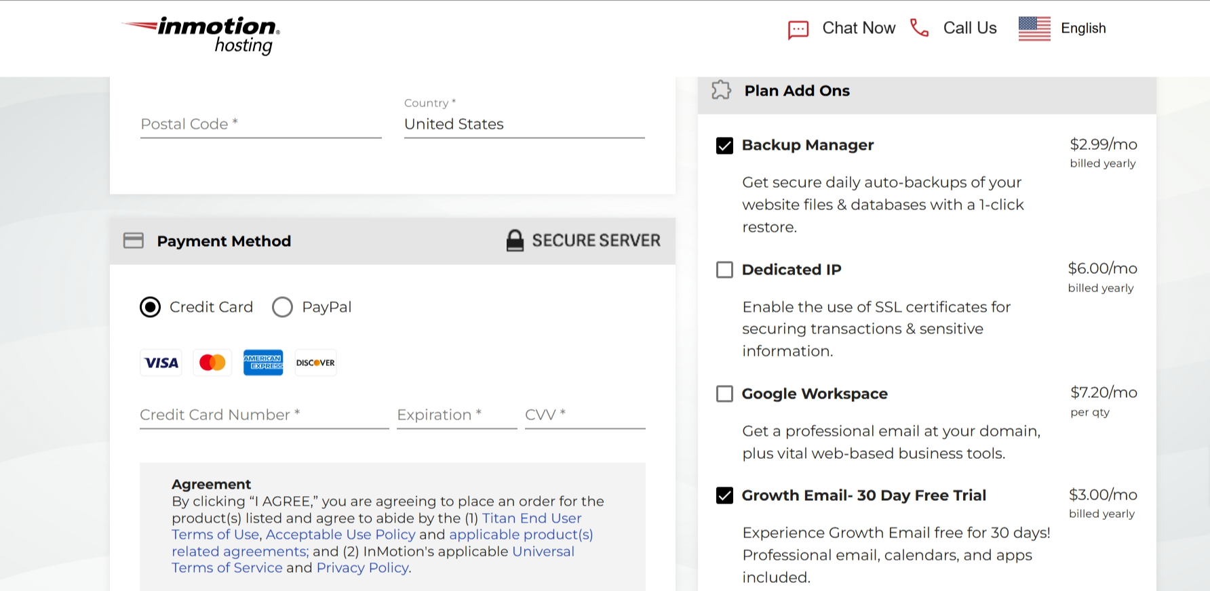The image size is (1210, 591).
Task: Click the Plan Add Ons puzzle icon
Action: (x=721, y=90)
